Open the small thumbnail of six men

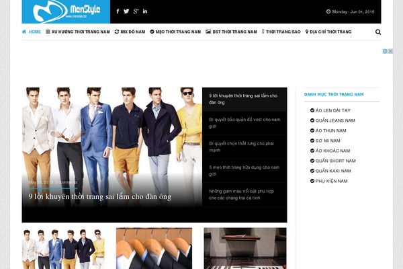[x=63, y=248]
